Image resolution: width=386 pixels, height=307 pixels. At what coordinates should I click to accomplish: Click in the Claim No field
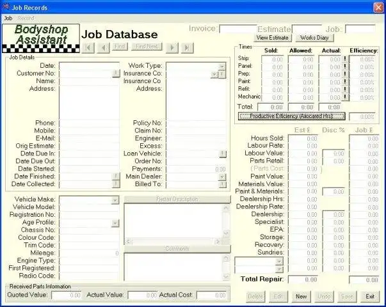(x=196, y=130)
